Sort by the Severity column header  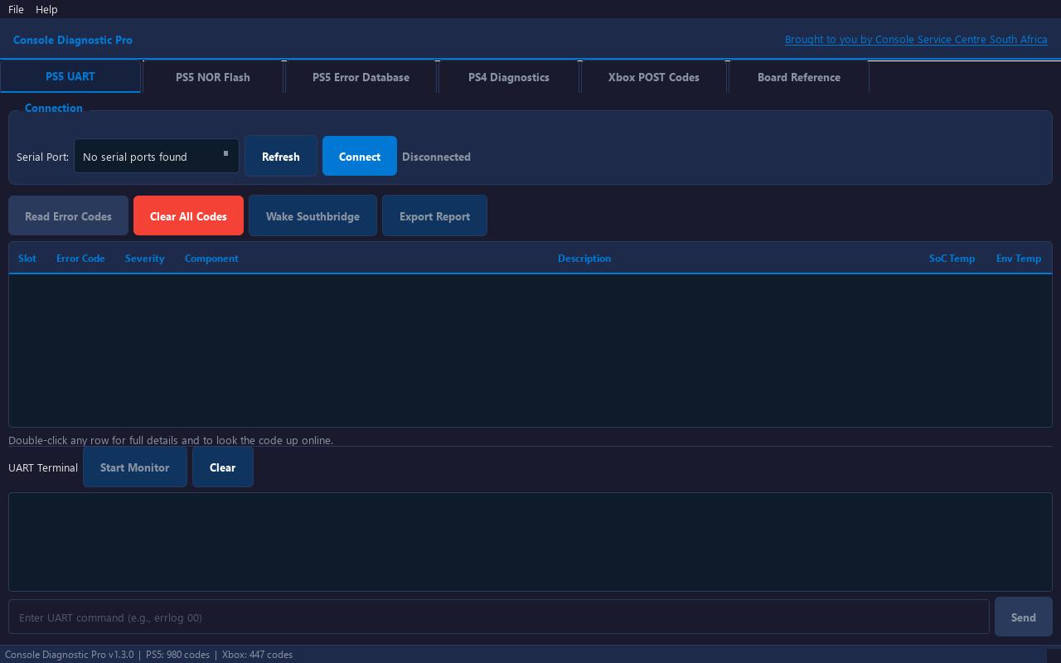[x=145, y=259]
